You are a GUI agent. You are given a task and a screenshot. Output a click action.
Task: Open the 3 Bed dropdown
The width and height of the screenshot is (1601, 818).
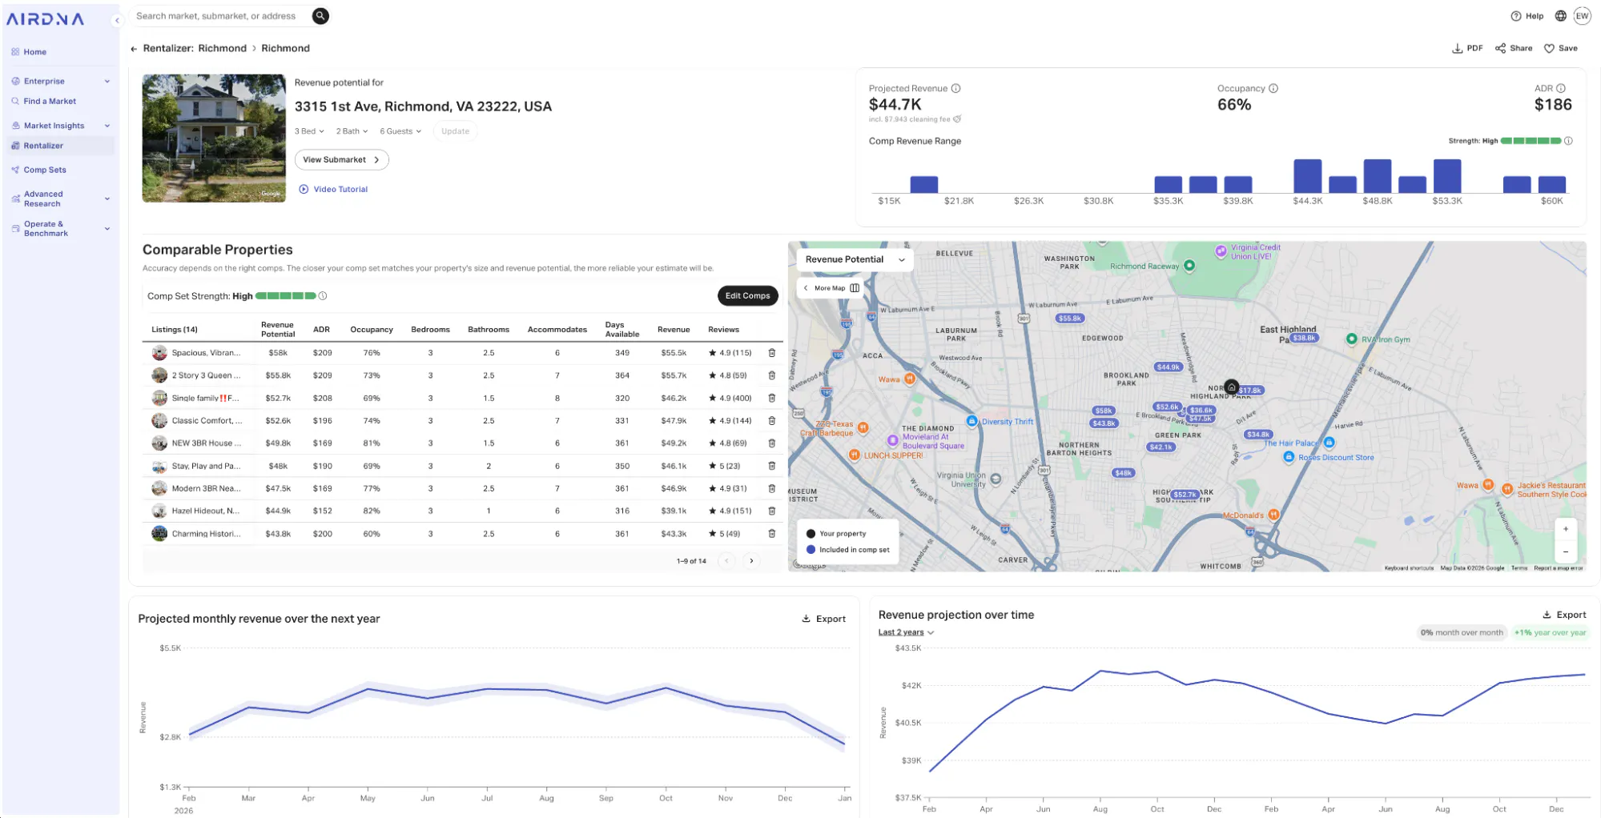pos(309,131)
